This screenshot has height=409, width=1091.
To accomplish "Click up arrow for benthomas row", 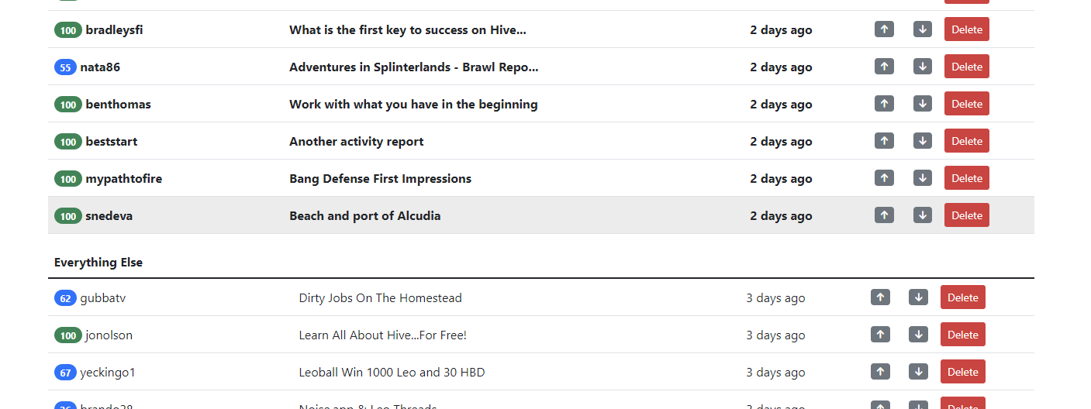I will point(884,104).
